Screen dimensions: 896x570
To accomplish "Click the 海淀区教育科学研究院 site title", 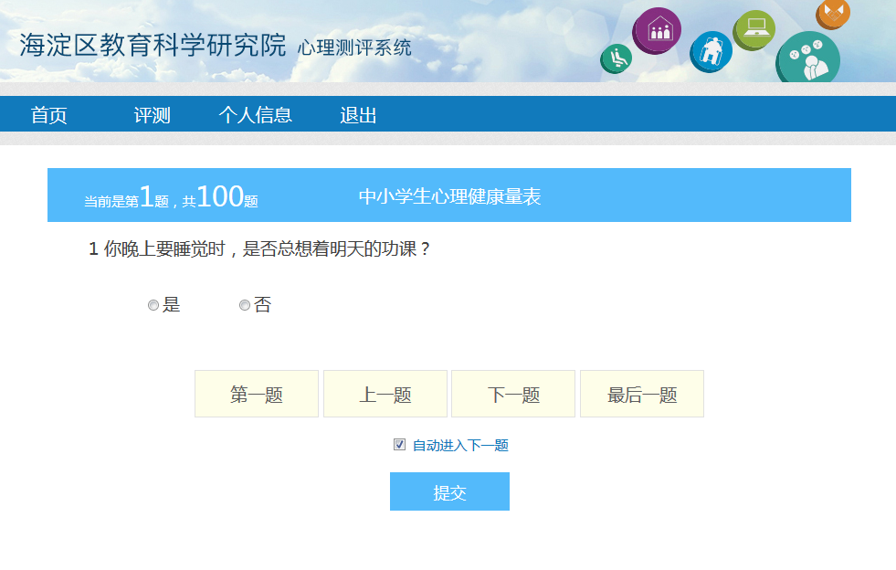I will coord(153,45).
